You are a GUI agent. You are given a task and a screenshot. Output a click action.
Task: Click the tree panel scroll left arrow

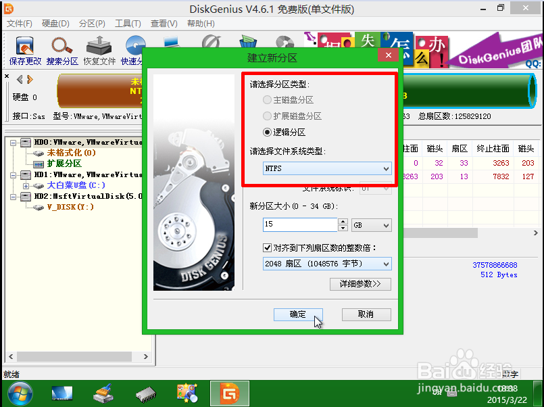click(11, 356)
